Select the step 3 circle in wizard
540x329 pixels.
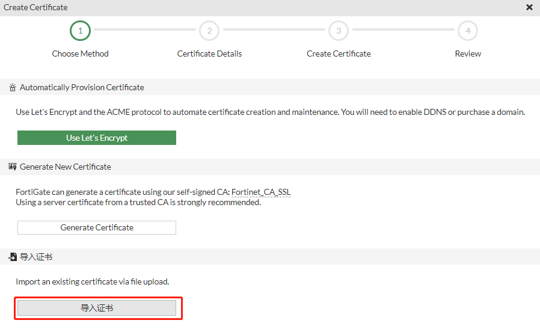pos(339,30)
